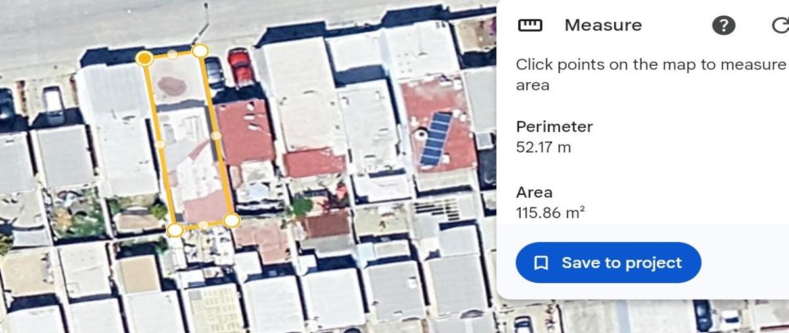Select the area value 115.86 m²
The height and width of the screenshot is (333, 789).
click(551, 213)
